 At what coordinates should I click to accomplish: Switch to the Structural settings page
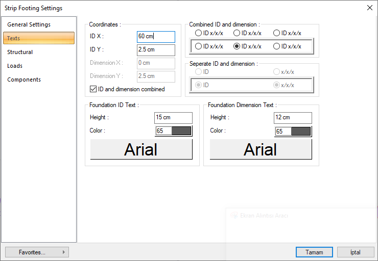coord(20,52)
